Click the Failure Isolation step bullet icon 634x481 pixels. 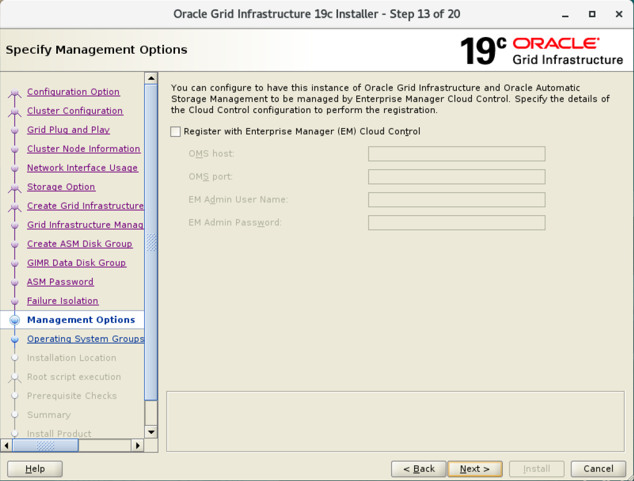pyautogui.click(x=15, y=301)
